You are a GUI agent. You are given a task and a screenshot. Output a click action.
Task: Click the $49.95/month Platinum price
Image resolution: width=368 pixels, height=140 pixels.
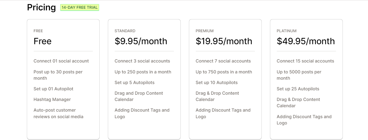tap(306, 41)
